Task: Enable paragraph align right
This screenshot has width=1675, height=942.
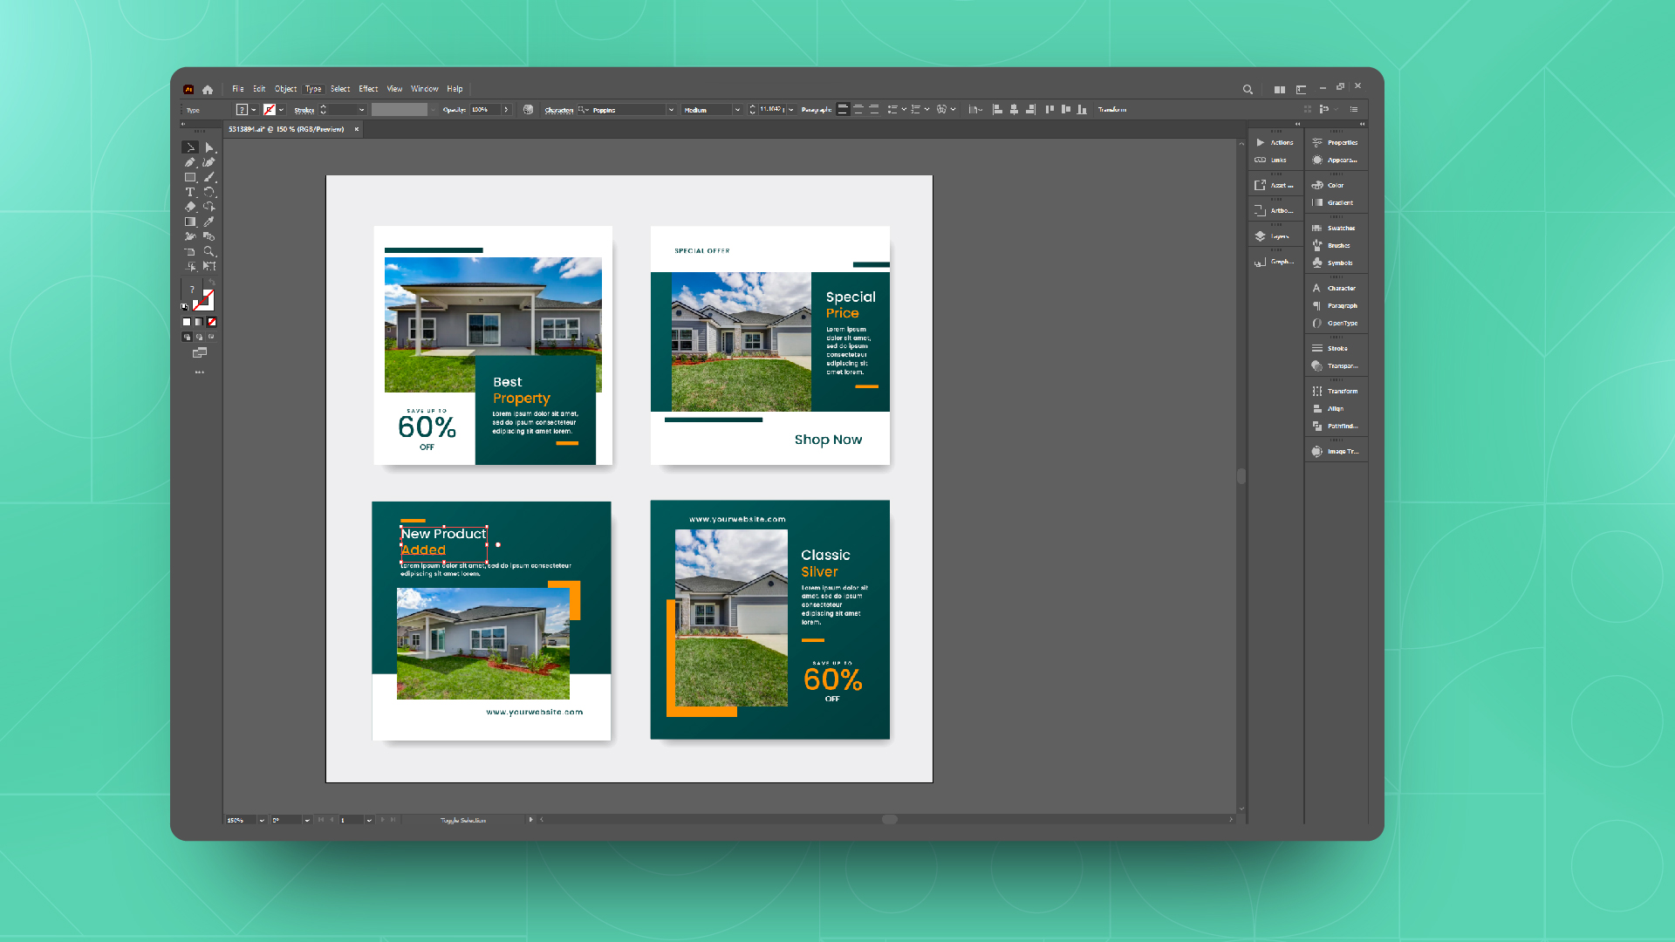Action: [874, 110]
